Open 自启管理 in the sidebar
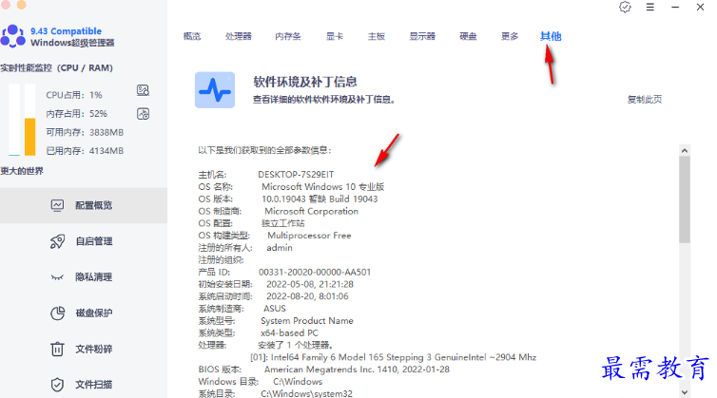 point(84,241)
